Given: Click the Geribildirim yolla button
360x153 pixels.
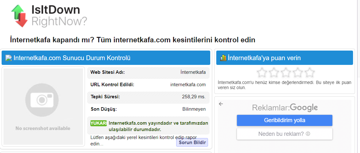Looking at the screenshot, I should 284,120.
